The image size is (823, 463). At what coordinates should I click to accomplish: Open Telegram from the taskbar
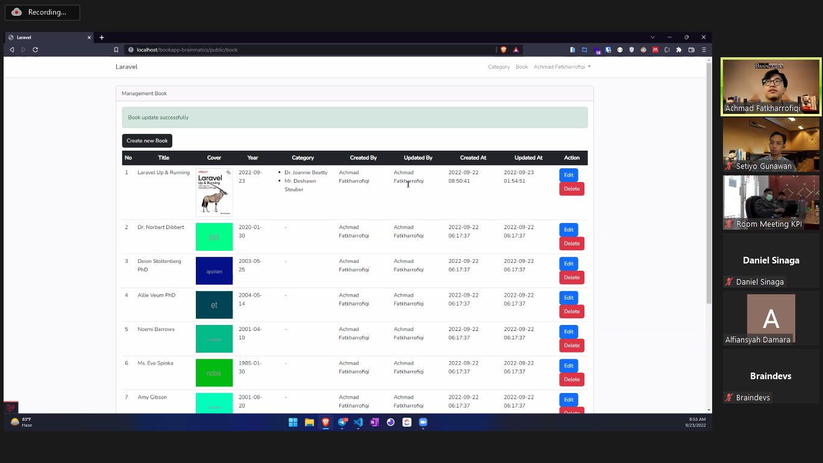pos(342,422)
